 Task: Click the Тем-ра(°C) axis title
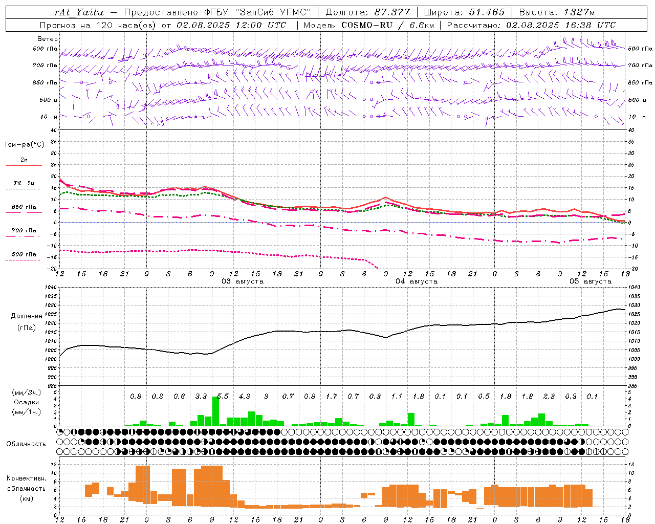(24, 145)
